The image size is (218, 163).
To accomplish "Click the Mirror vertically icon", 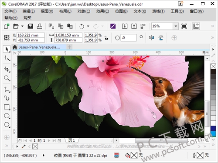I will [x=161, y=38].
